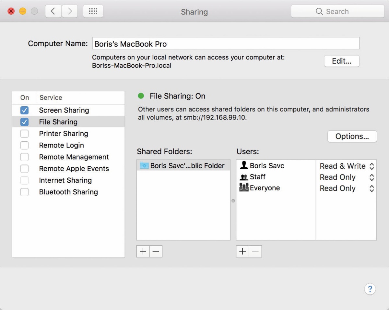The height and width of the screenshot is (310, 389).
Task: Click the Boris Savc user icon
Action: pos(244,165)
